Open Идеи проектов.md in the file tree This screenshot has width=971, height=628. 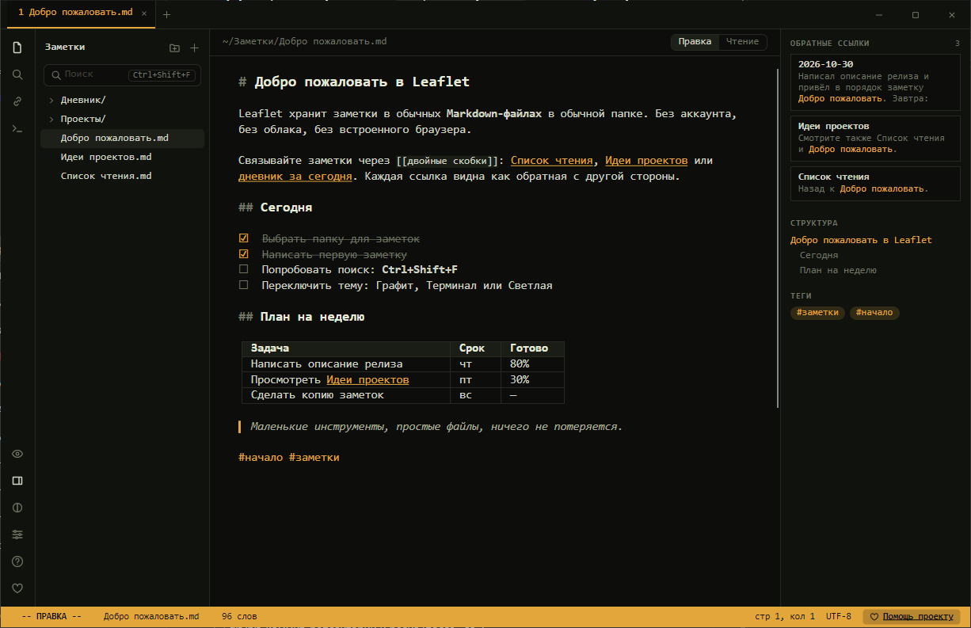[122, 158]
